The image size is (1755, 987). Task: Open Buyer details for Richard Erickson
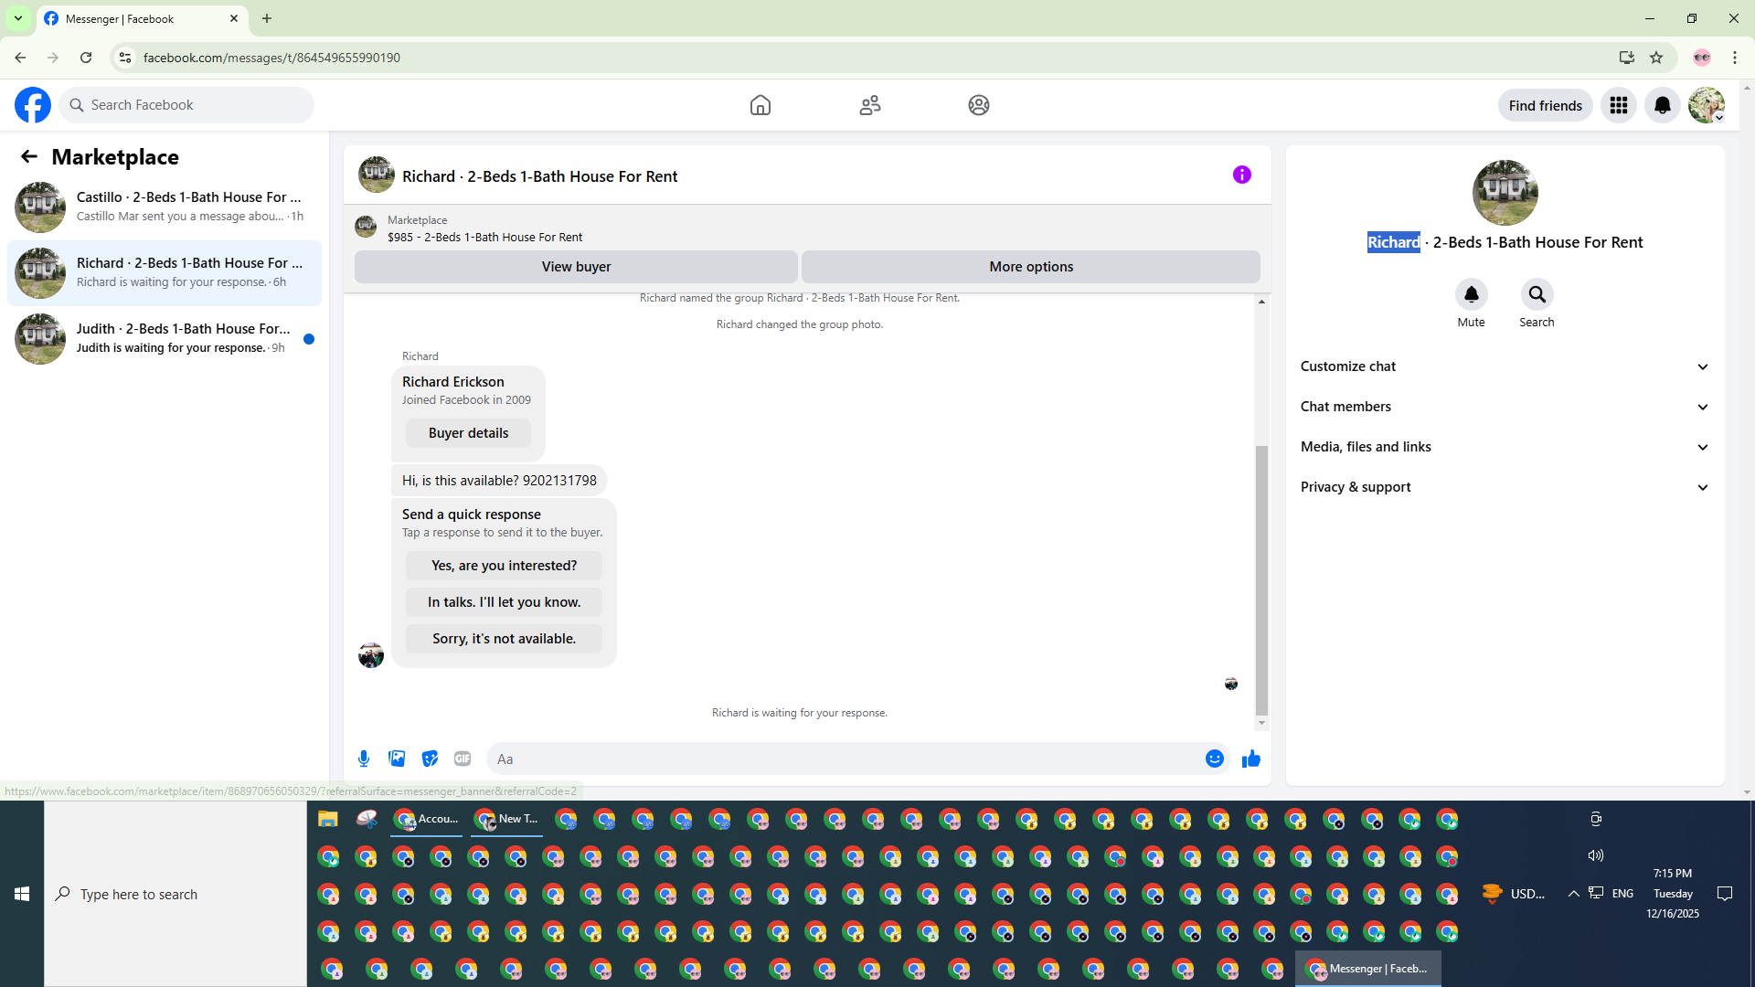(468, 433)
